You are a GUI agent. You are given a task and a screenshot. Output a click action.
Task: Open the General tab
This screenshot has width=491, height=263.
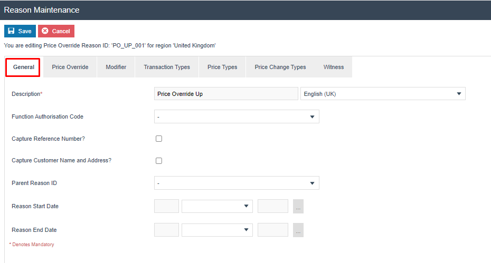click(23, 67)
